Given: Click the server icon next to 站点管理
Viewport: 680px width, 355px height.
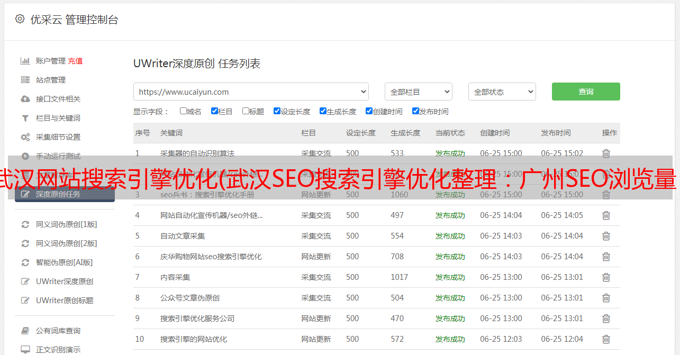Looking at the screenshot, I should 25,80.
